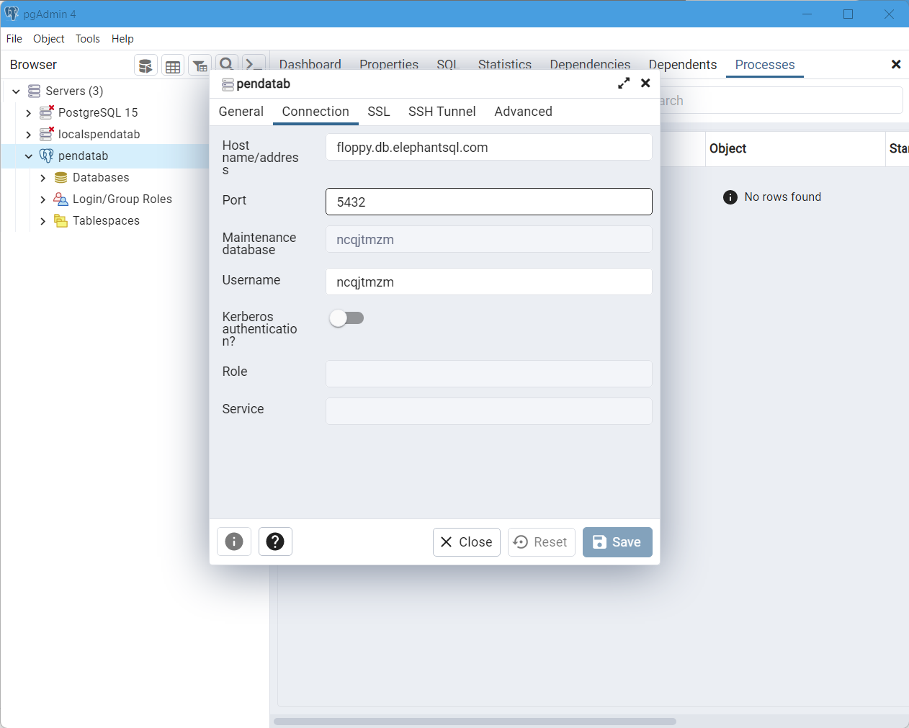Collapse the Servers tree node

[16, 91]
